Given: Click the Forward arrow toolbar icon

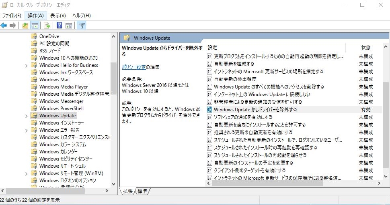Looking at the screenshot, I should (x=13, y=25).
